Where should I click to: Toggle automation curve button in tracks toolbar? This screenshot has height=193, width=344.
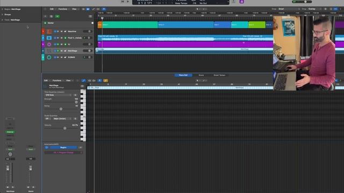click(x=93, y=9)
